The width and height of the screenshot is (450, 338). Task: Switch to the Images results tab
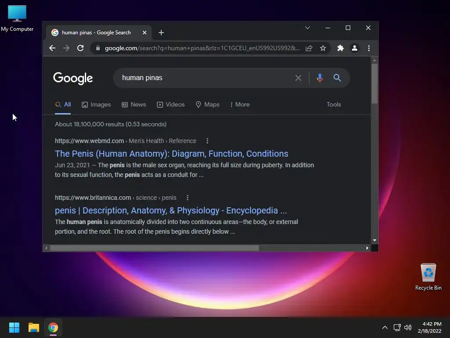click(x=96, y=105)
